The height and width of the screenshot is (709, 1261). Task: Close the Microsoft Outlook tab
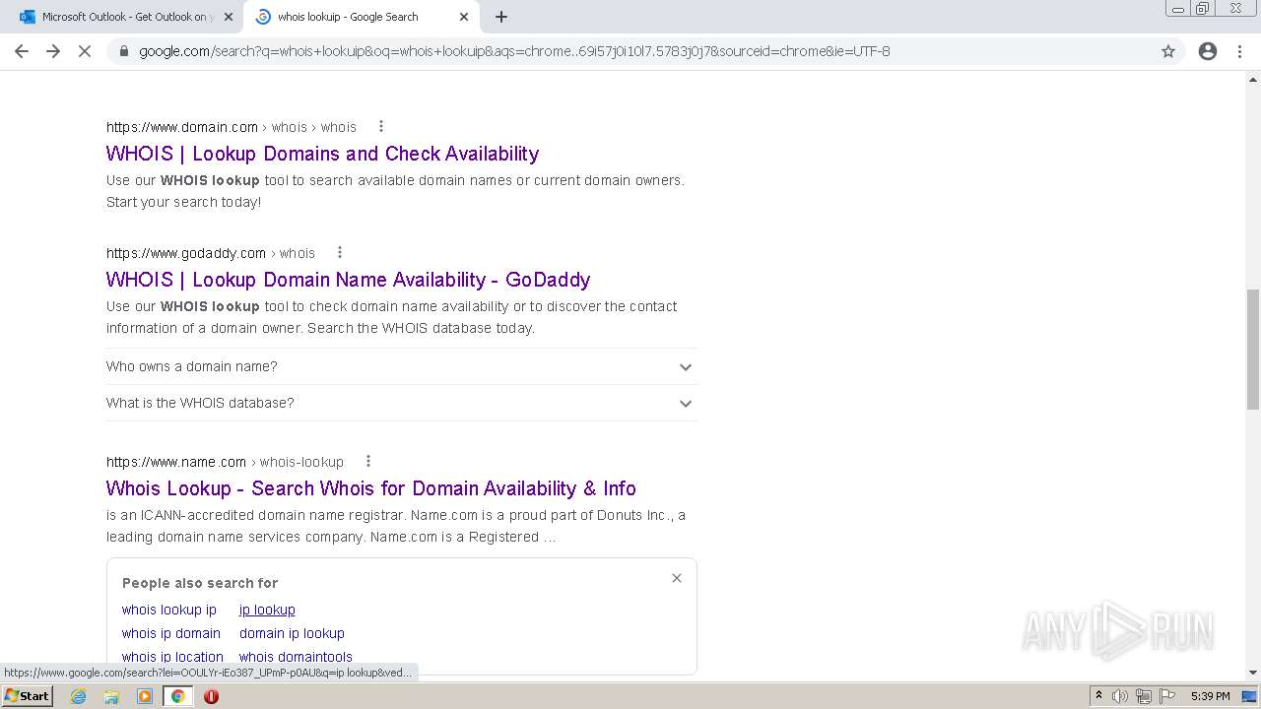point(228,17)
